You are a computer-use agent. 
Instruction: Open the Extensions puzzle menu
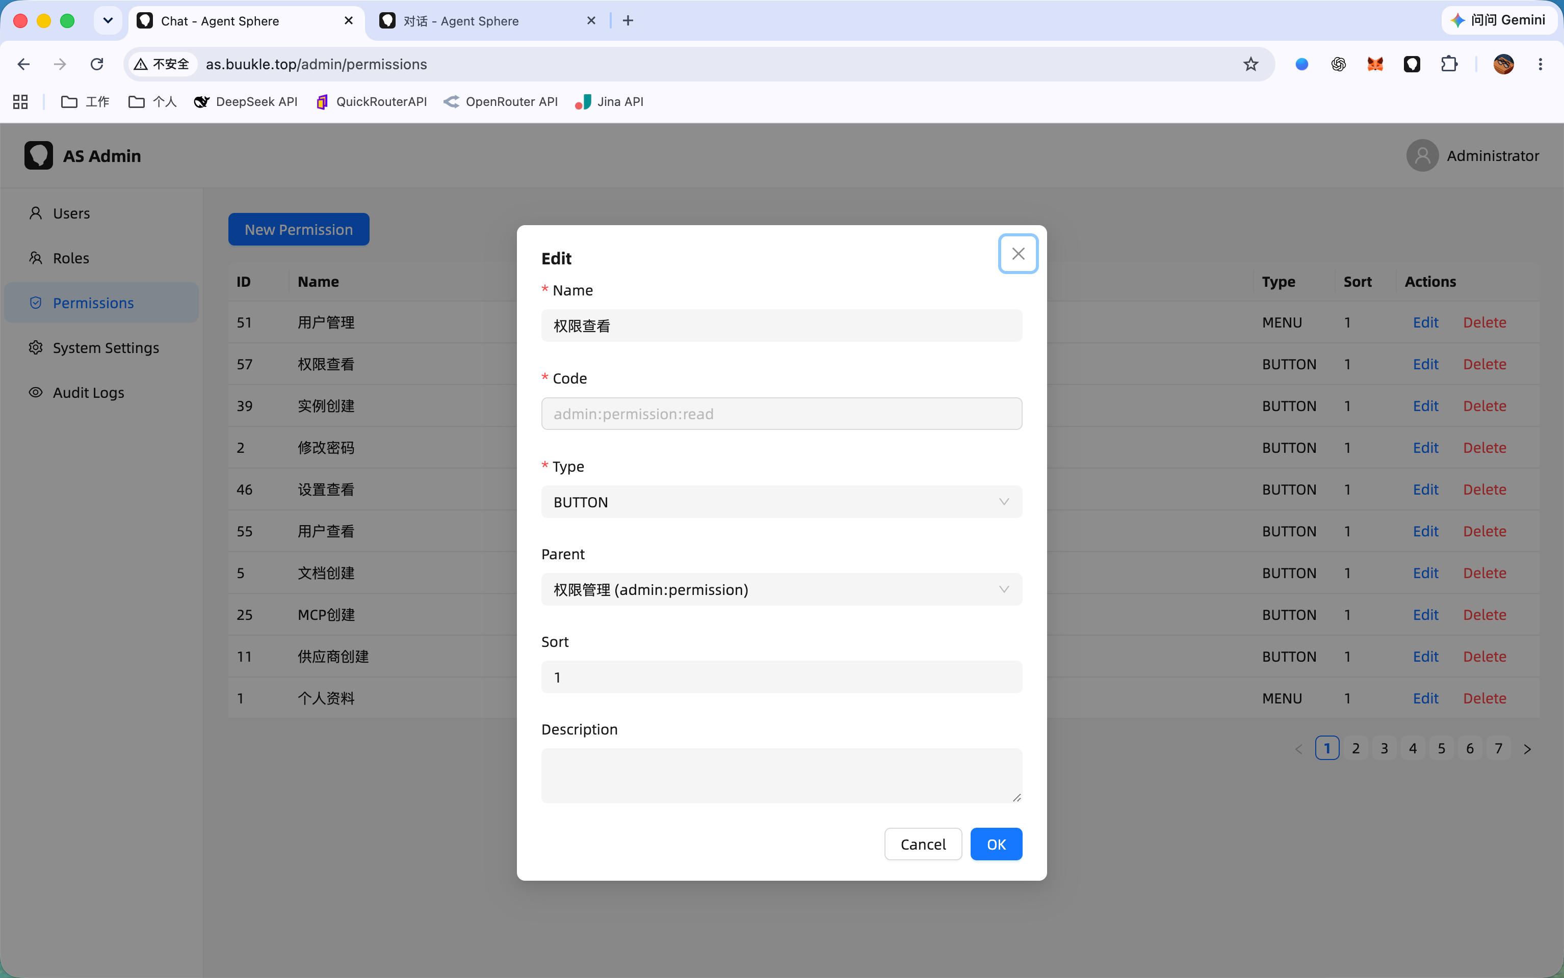pos(1449,64)
